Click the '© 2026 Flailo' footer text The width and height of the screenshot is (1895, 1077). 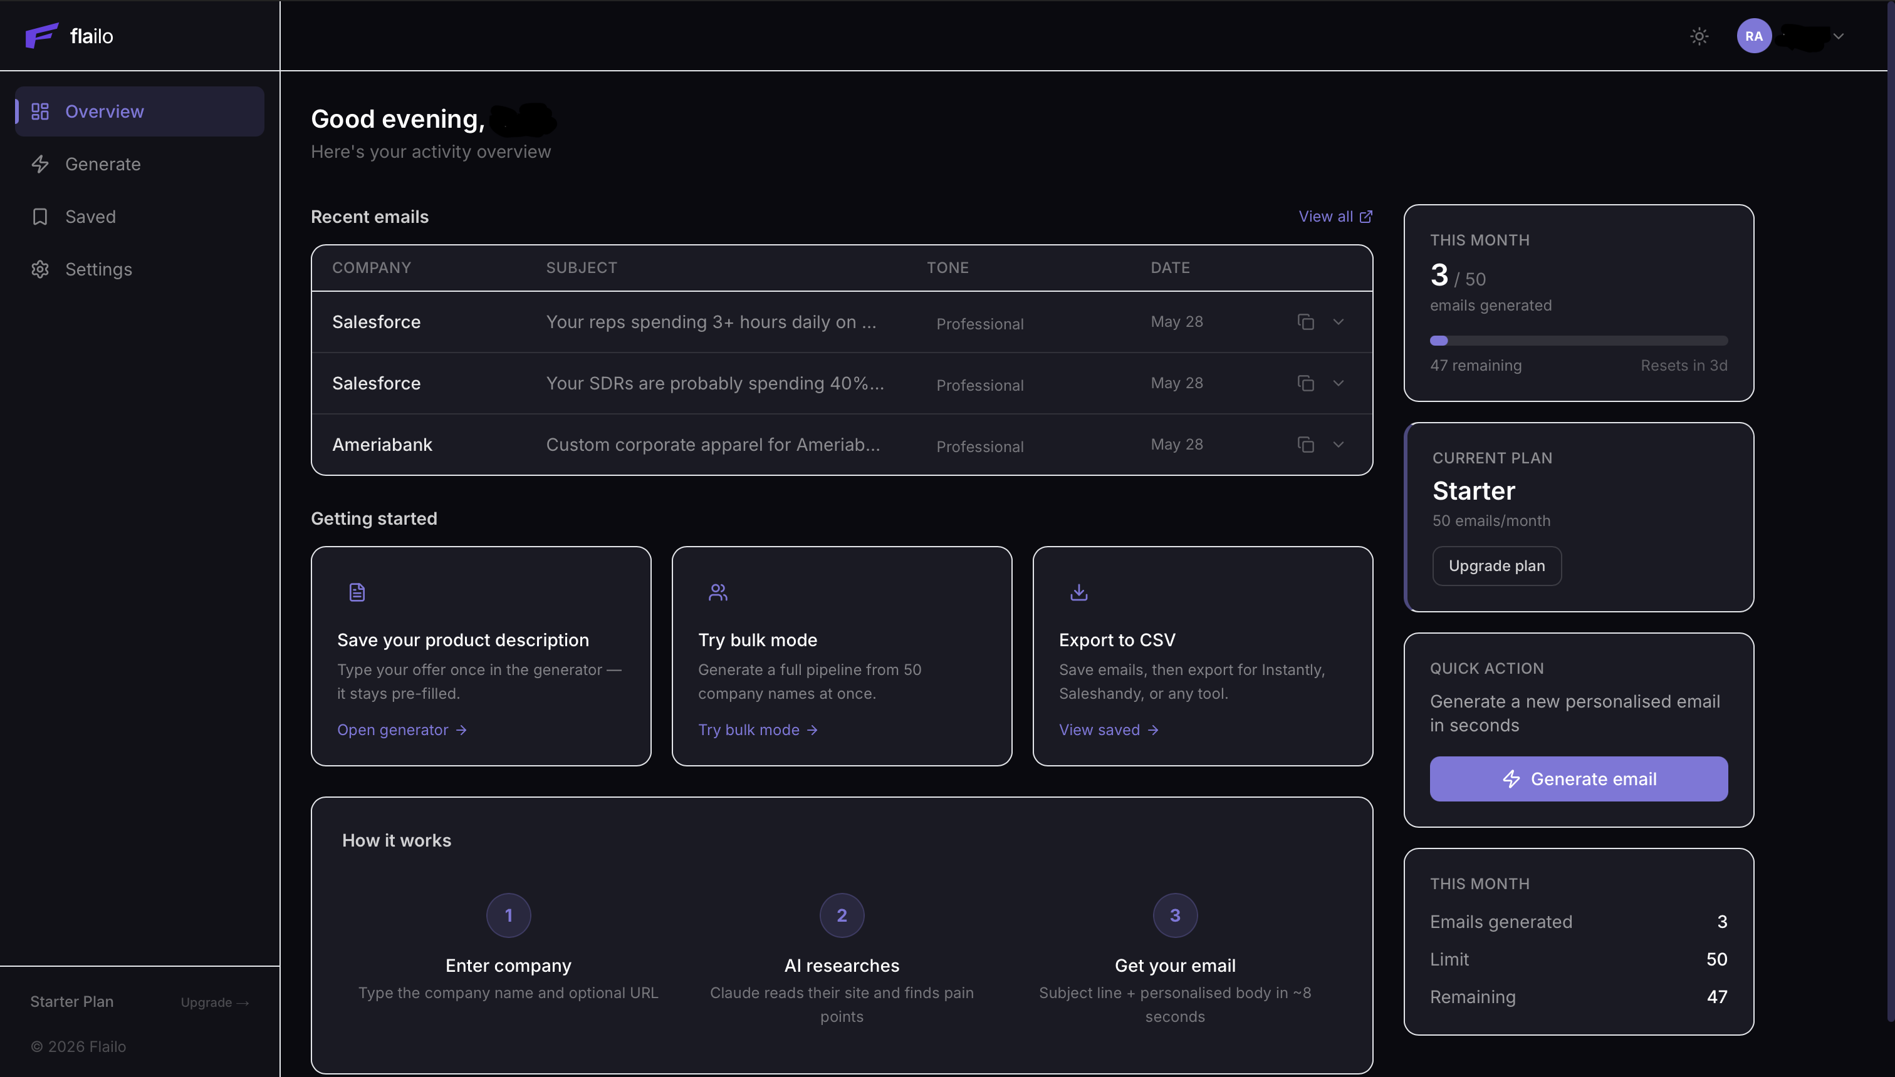(x=78, y=1047)
